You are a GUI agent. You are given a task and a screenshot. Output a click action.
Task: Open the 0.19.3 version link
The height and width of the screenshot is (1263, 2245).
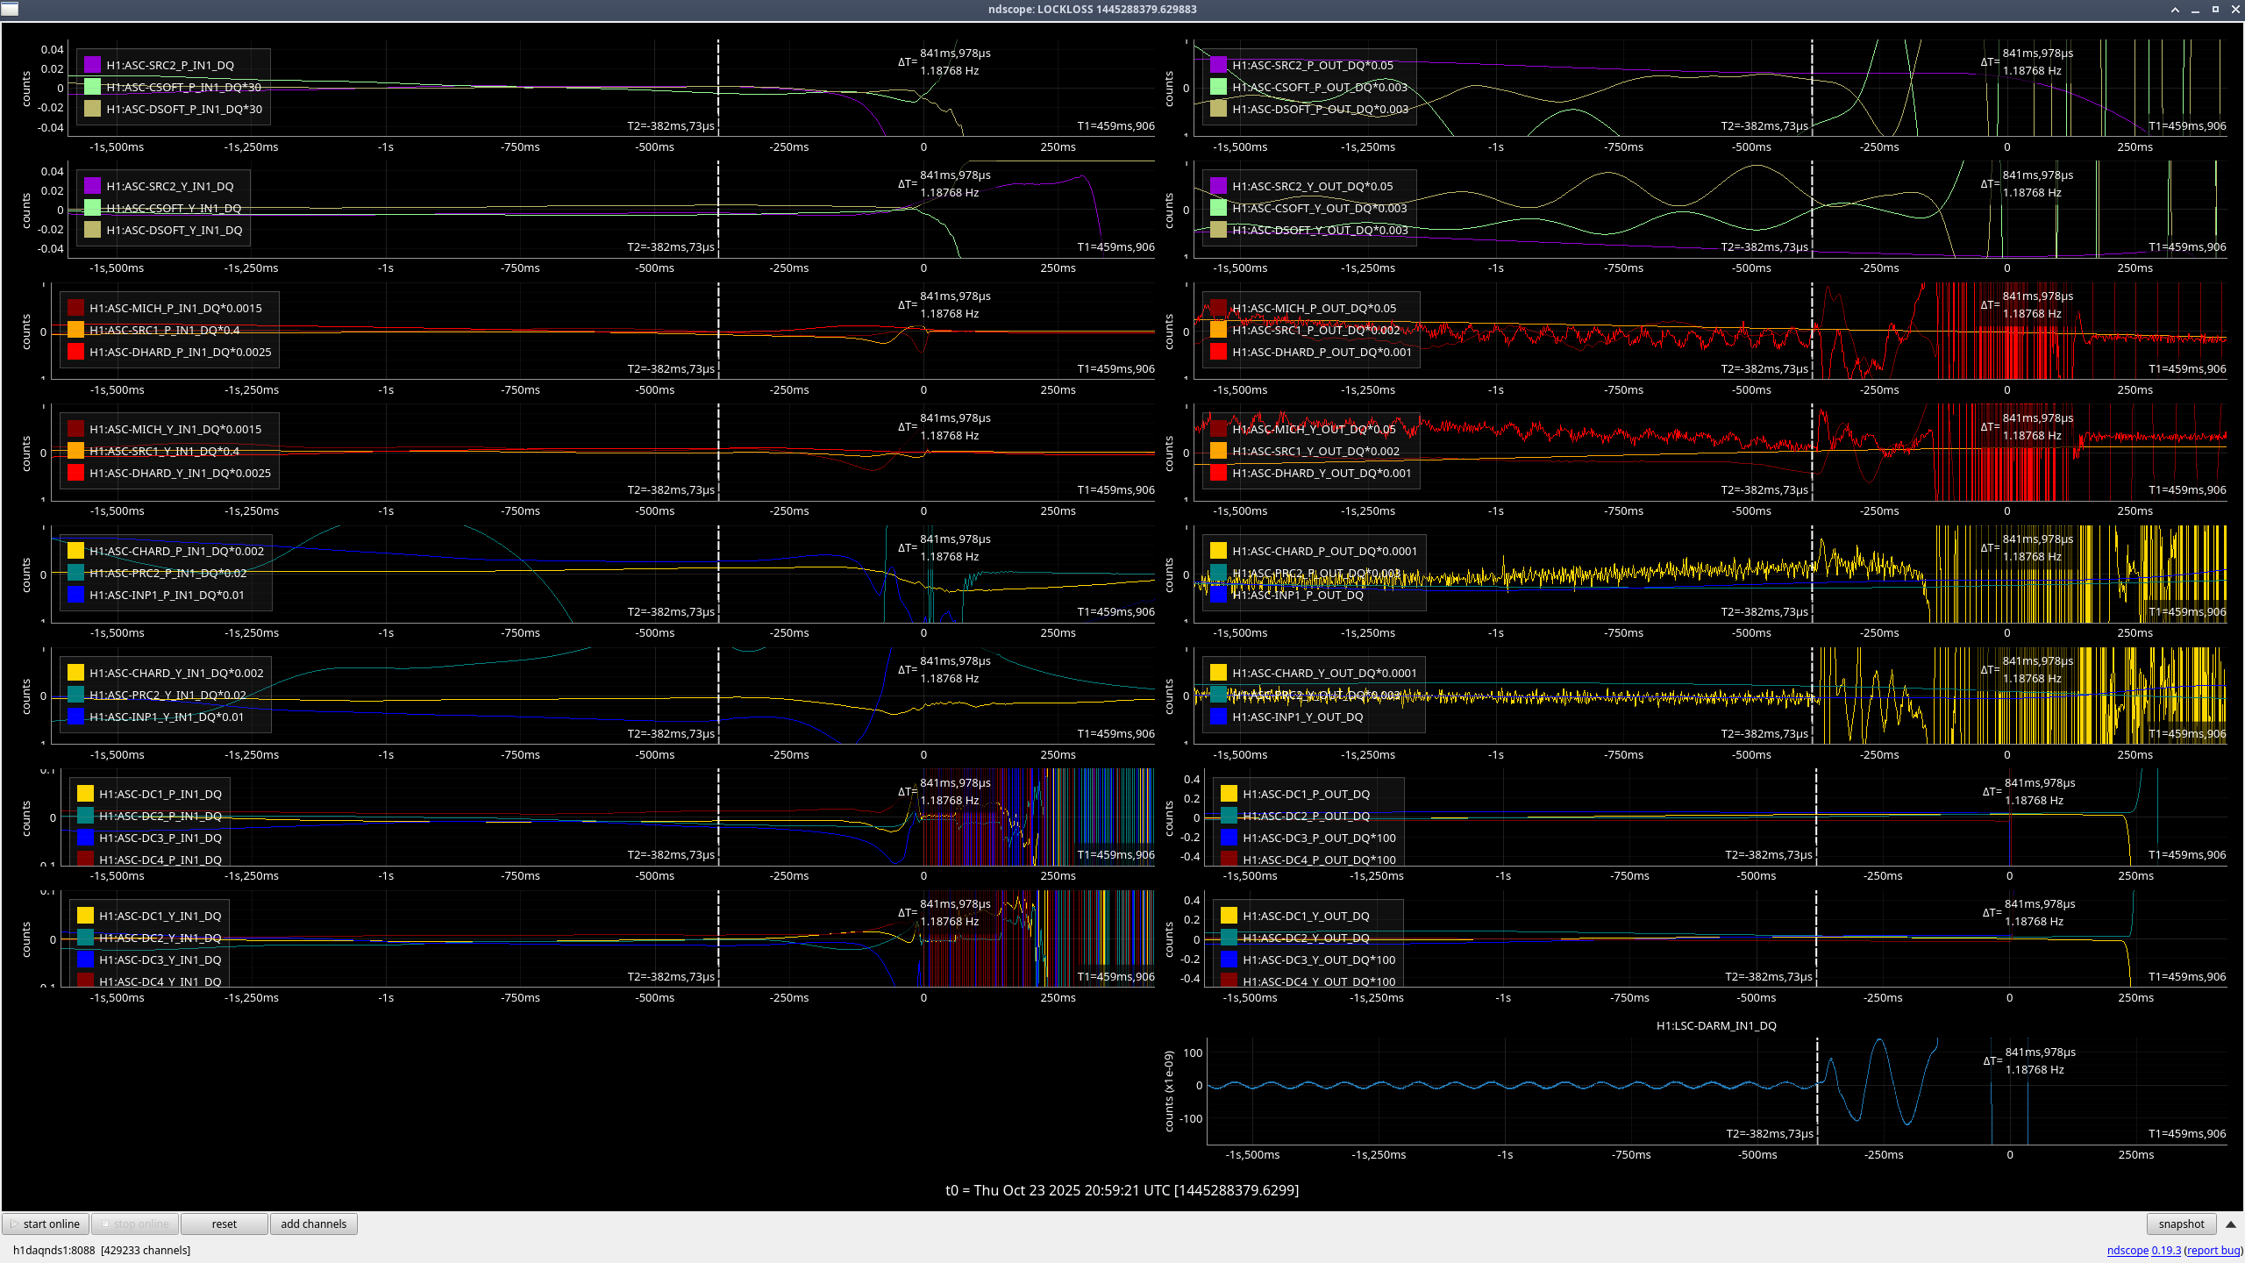[x=2166, y=1250]
